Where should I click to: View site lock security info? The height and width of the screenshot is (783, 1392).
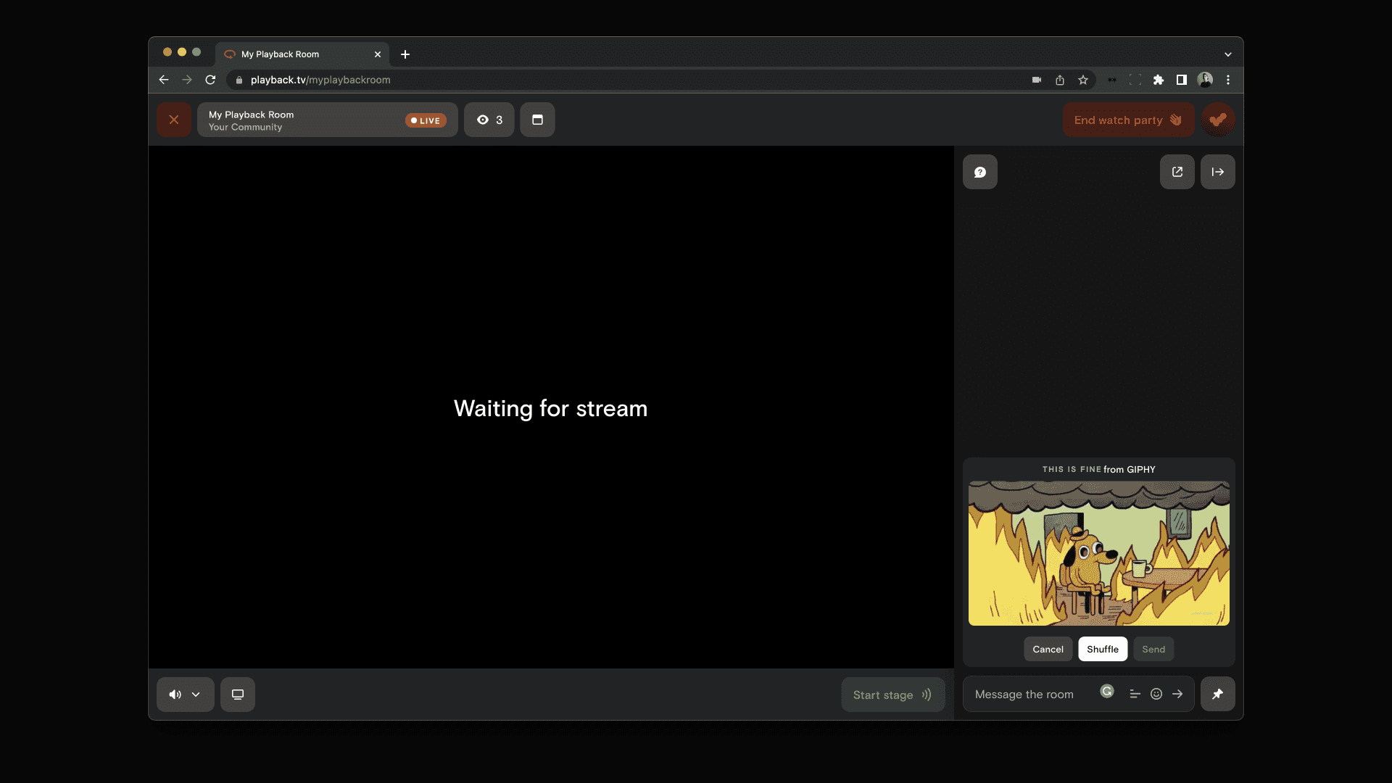tap(239, 80)
